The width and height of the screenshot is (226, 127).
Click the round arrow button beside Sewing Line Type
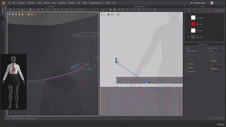[221, 51]
